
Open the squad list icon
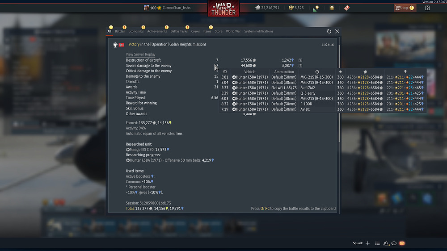coord(377,243)
